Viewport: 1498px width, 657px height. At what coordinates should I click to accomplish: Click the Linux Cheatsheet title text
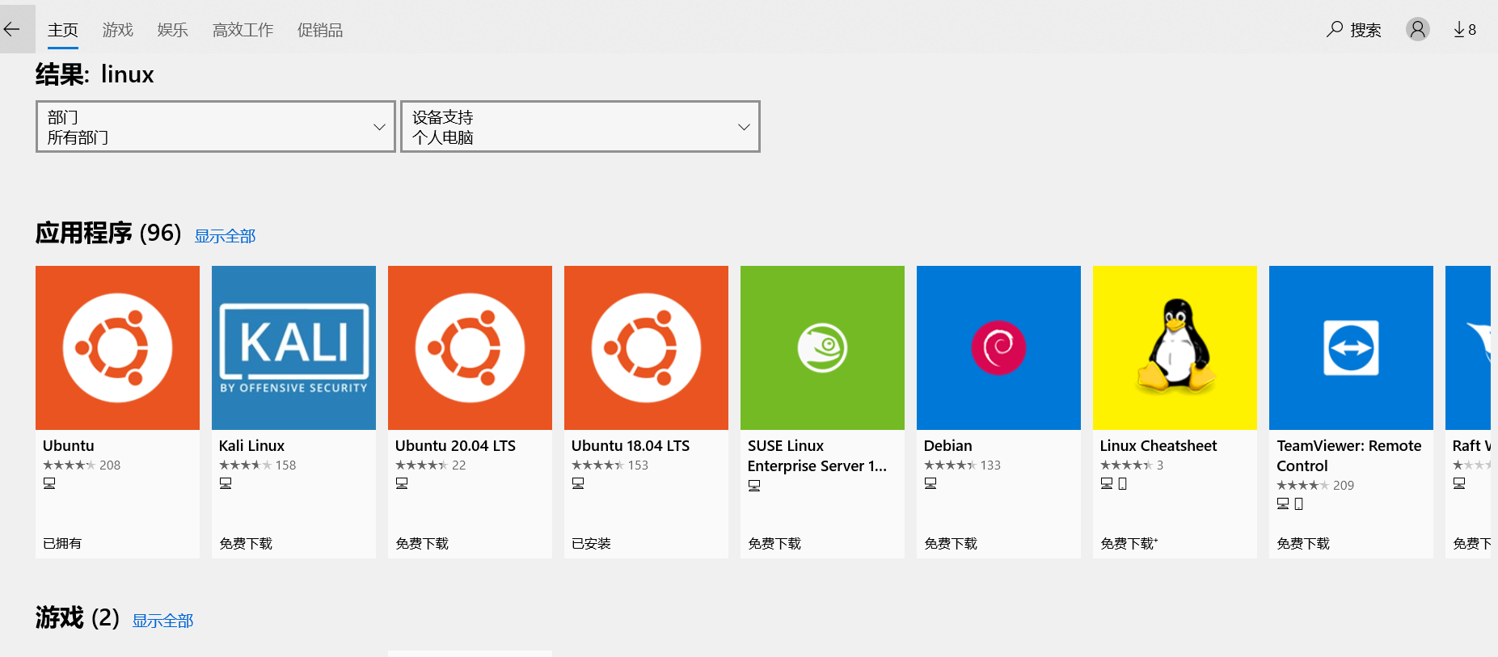point(1158,445)
